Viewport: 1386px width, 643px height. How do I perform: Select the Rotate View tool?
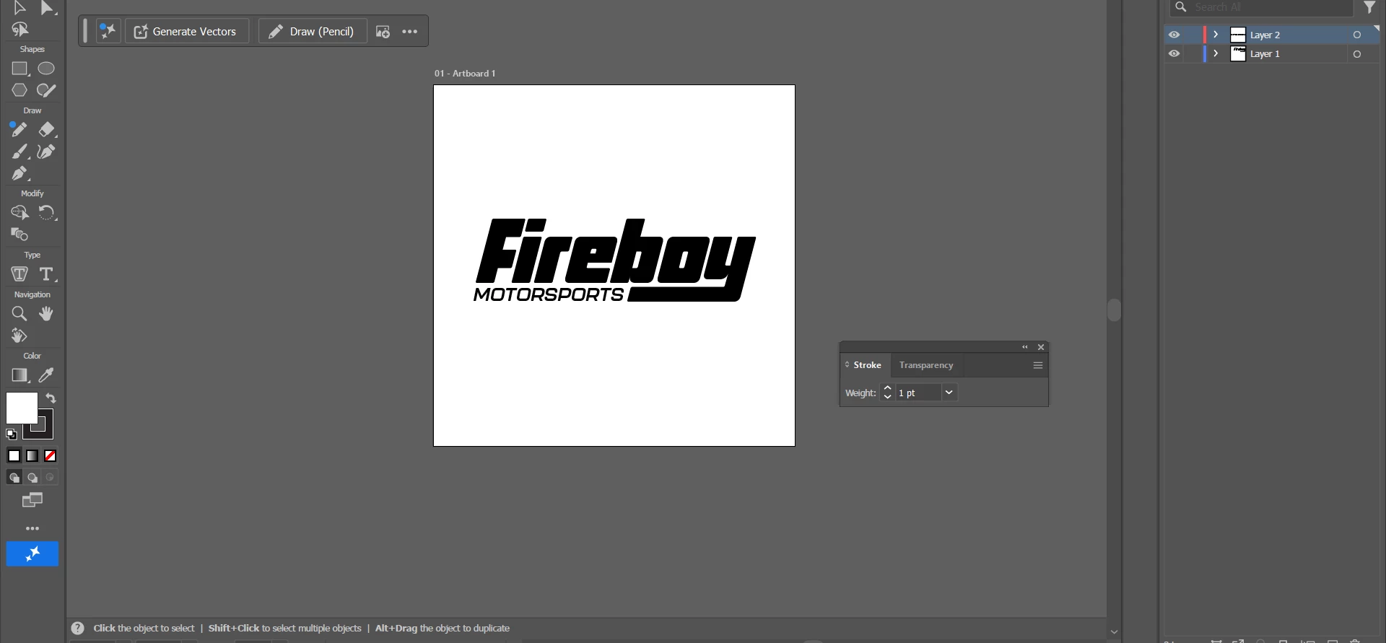tap(19, 336)
